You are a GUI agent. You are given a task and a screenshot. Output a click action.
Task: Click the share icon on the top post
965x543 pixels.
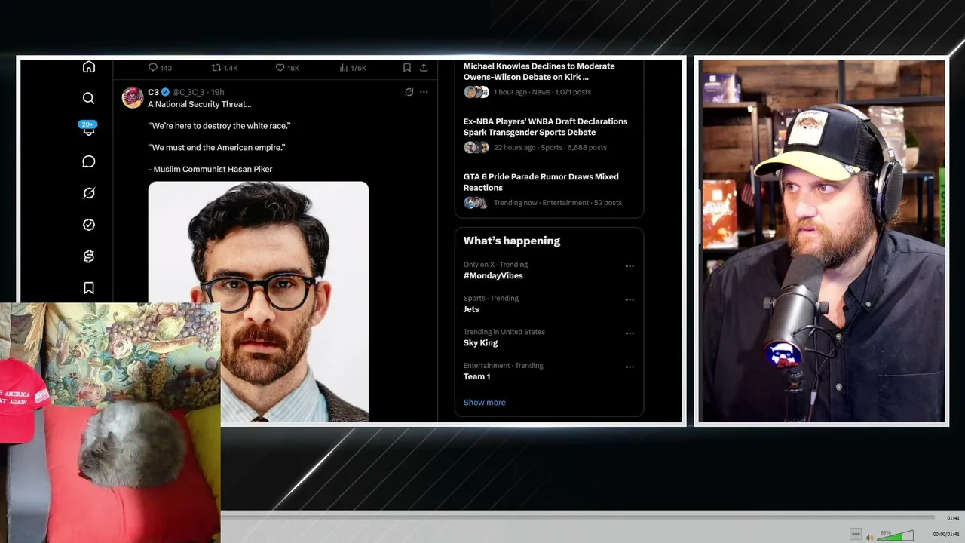(x=424, y=68)
